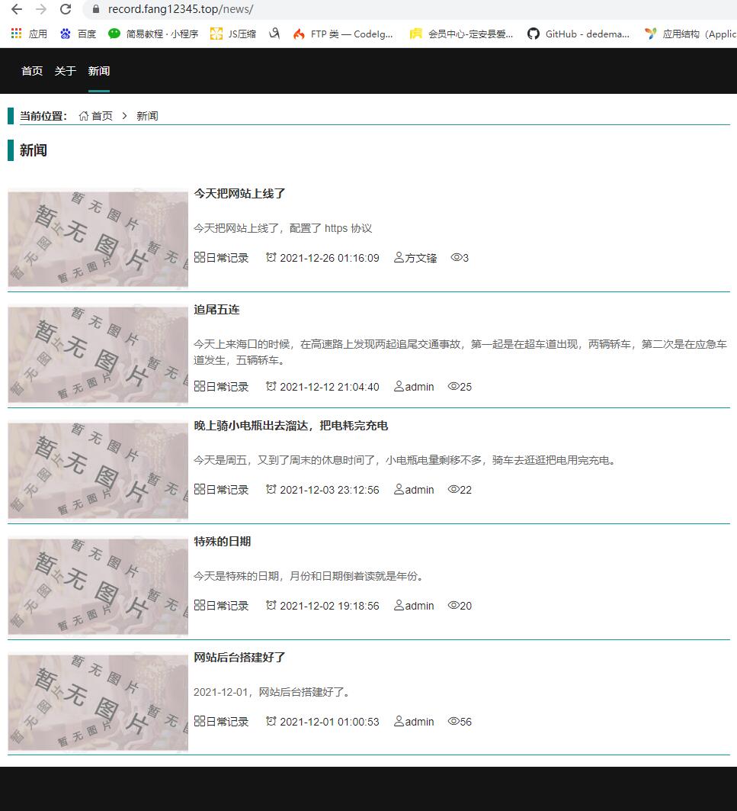
Task: Open the article 晚上骑小电瓶出去溜达，把电耗完充电
Action: click(x=291, y=426)
